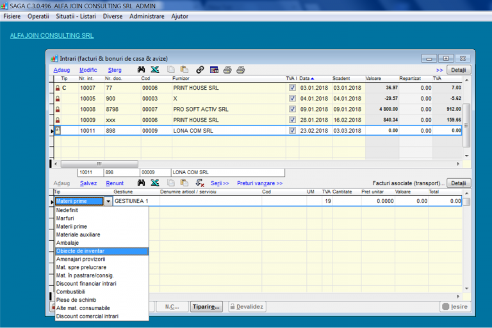
Task: Click the binoculars icon in the lower toolbar
Action: coord(142,183)
